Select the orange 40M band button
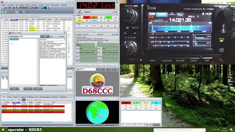 tap(94, 17)
